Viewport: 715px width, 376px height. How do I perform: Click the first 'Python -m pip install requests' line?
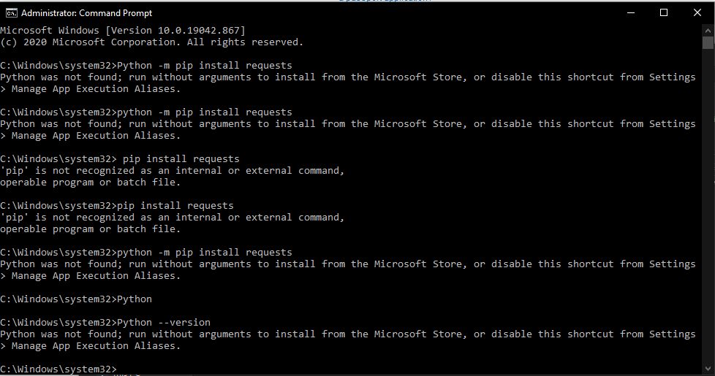(x=146, y=66)
